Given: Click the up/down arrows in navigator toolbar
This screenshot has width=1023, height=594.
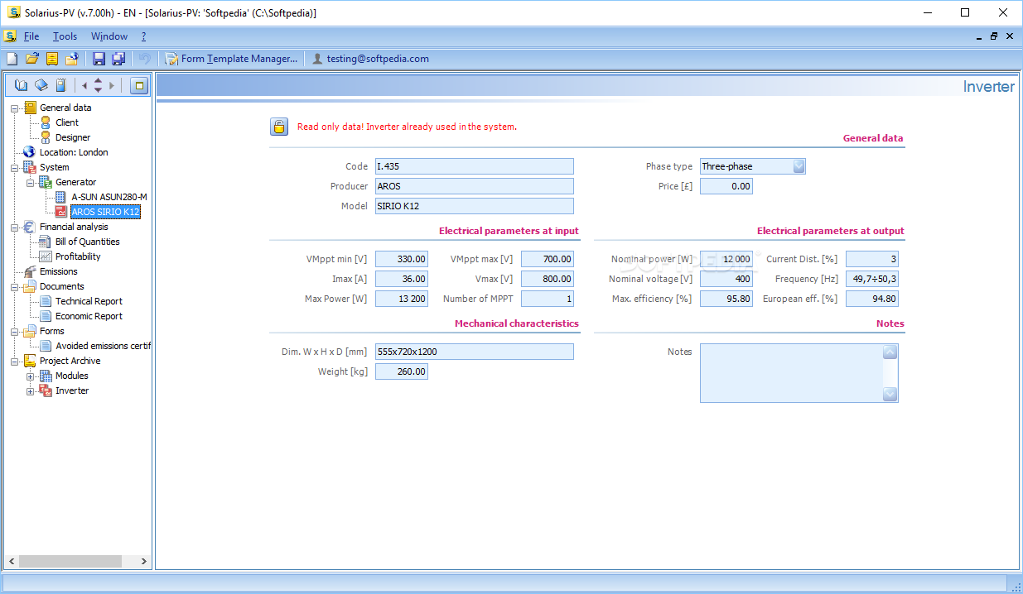Looking at the screenshot, I should click(98, 85).
